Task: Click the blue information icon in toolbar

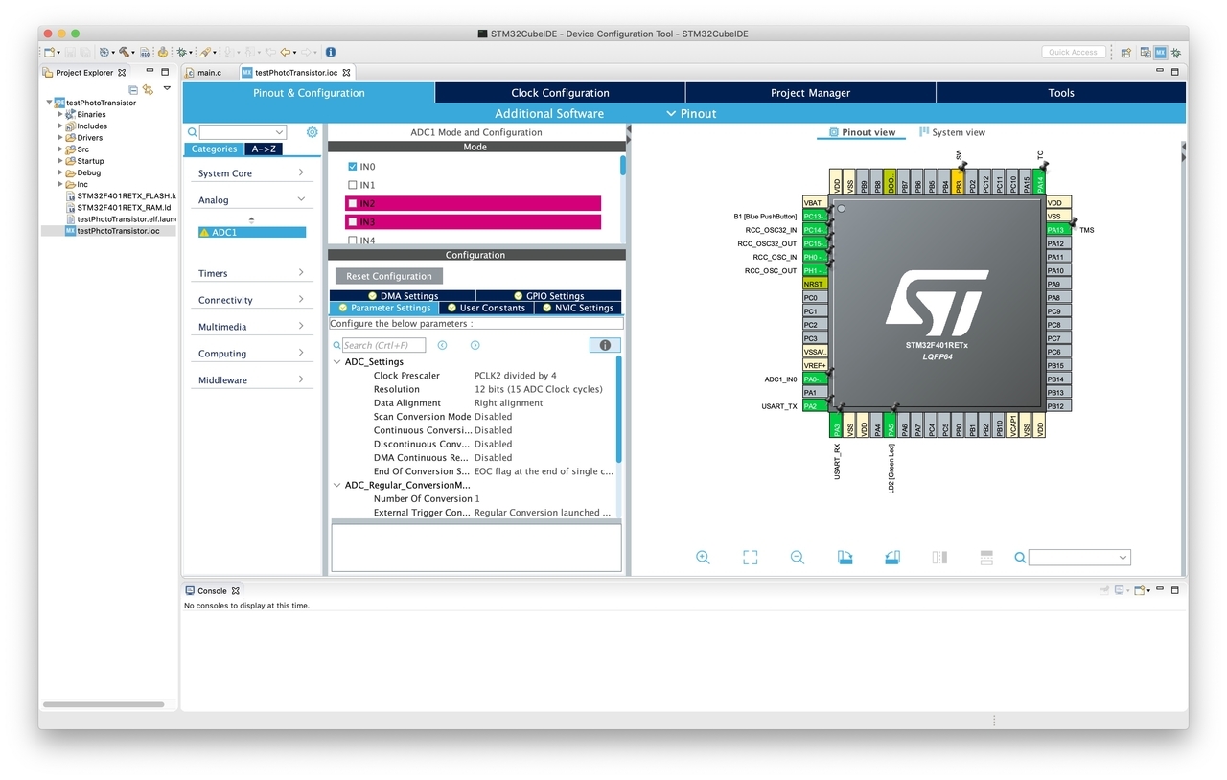Action: coord(330,52)
